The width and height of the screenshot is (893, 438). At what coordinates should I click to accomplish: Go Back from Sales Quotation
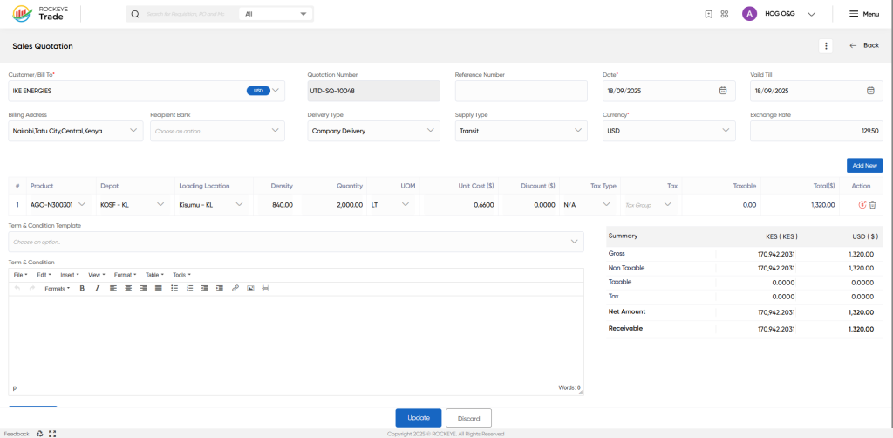click(x=864, y=45)
